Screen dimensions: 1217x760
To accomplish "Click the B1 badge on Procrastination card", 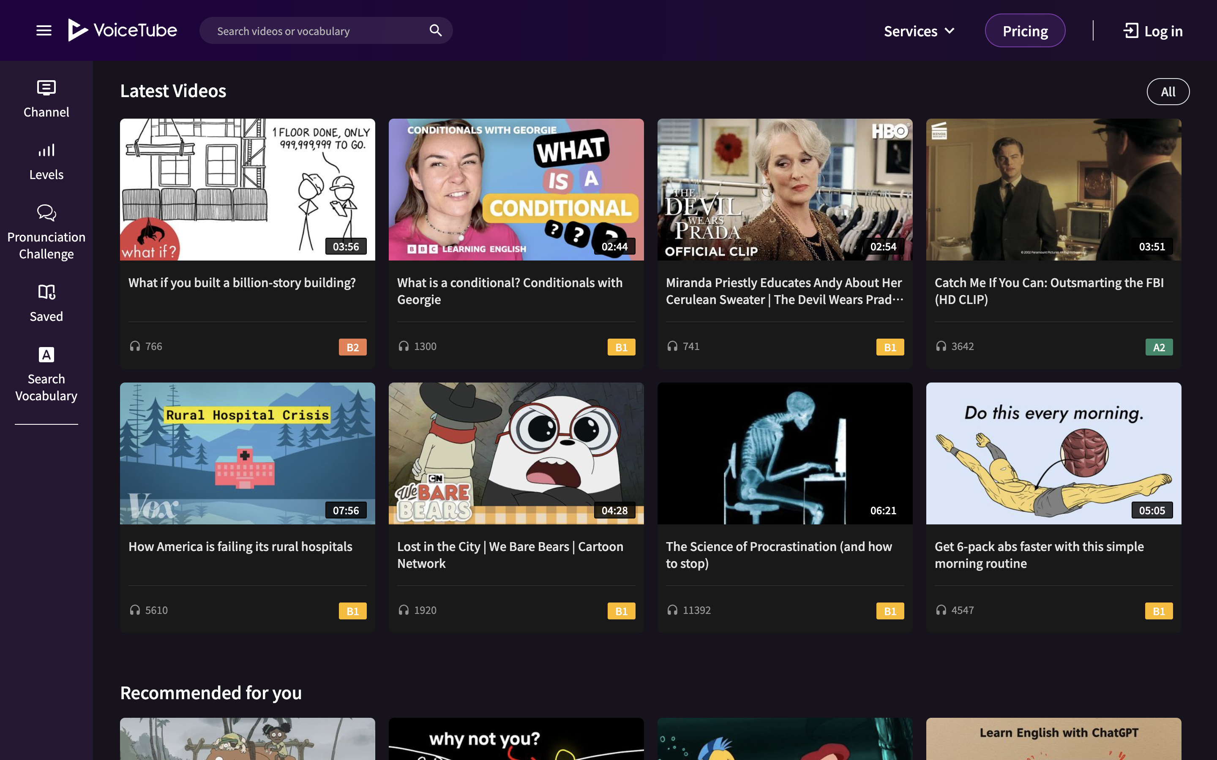I will pyautogui.click(x=890, y=611).
